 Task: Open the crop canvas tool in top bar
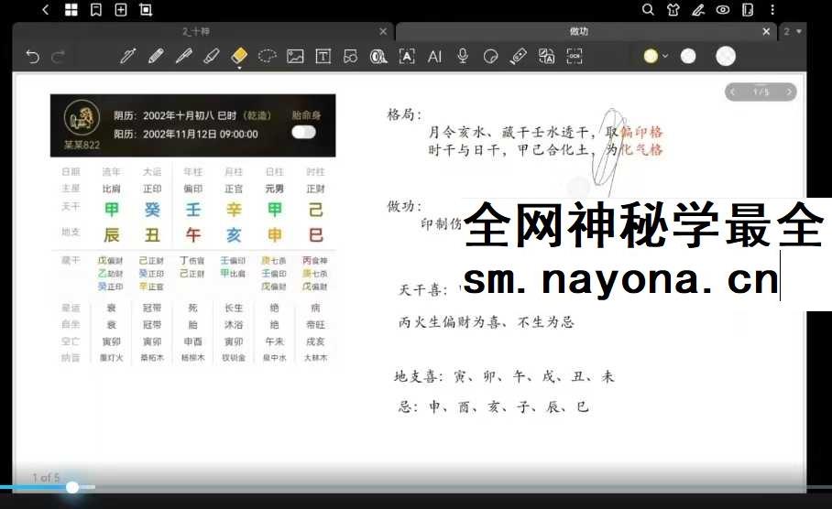tap(146, 9)
